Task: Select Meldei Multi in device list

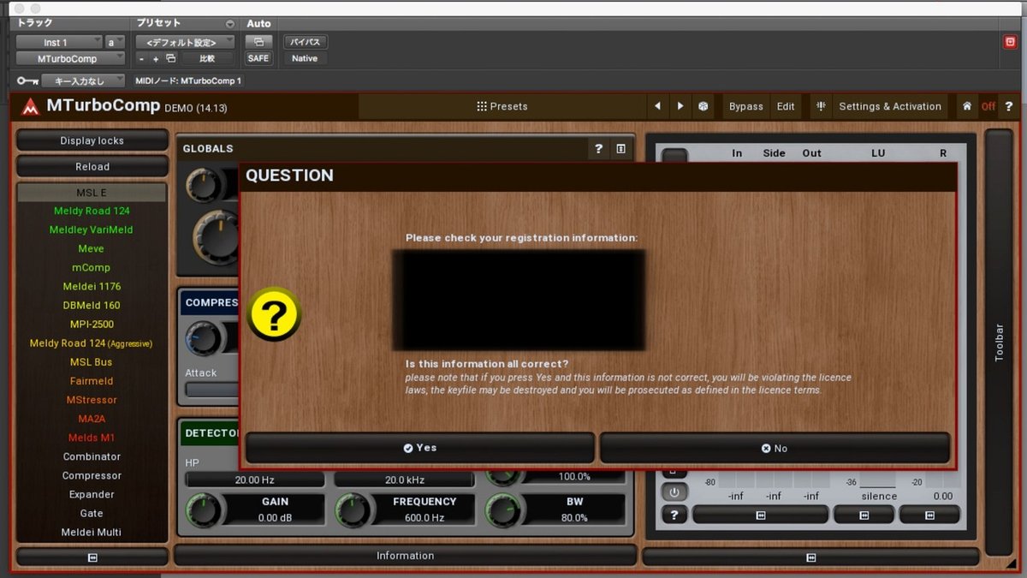Action: click(92, 532)
